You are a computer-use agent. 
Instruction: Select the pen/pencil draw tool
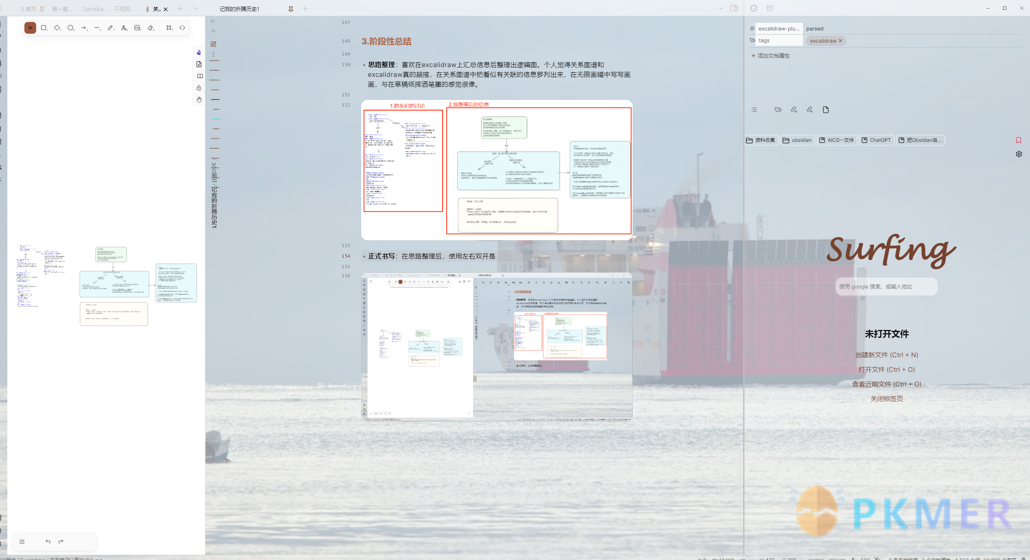(x=110, y=28)
